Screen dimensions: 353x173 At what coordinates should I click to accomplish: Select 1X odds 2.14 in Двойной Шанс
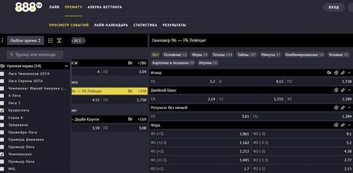[183, 99]
